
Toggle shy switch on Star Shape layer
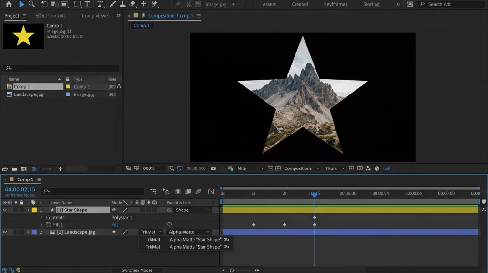114,210
